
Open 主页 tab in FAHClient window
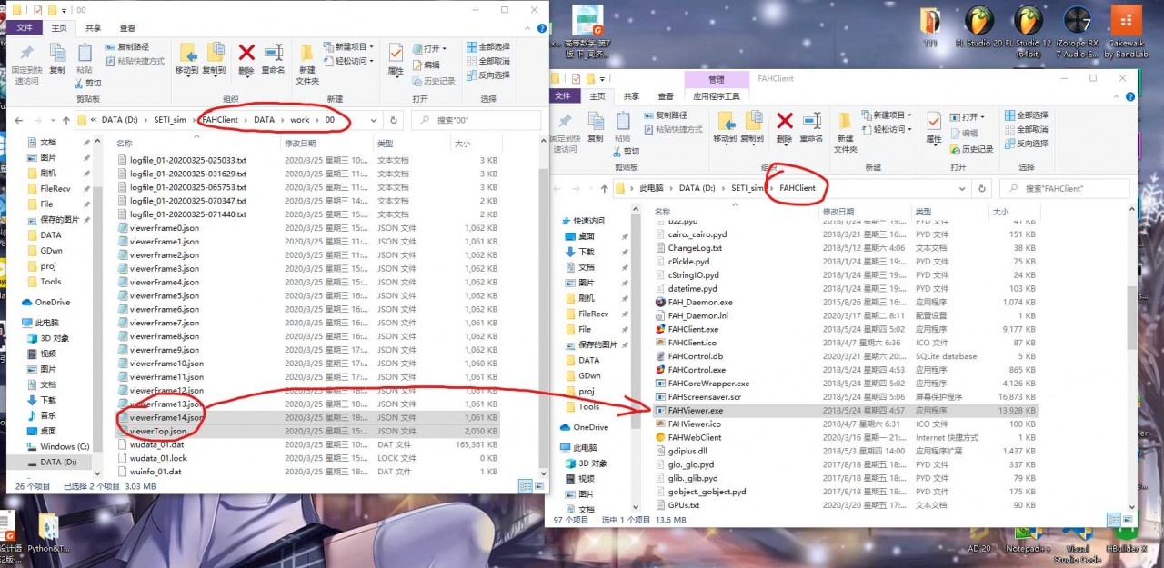click(597, 96)
